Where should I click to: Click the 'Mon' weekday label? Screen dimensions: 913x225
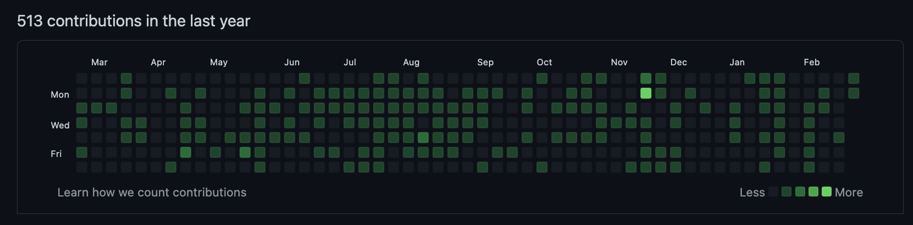60,94
